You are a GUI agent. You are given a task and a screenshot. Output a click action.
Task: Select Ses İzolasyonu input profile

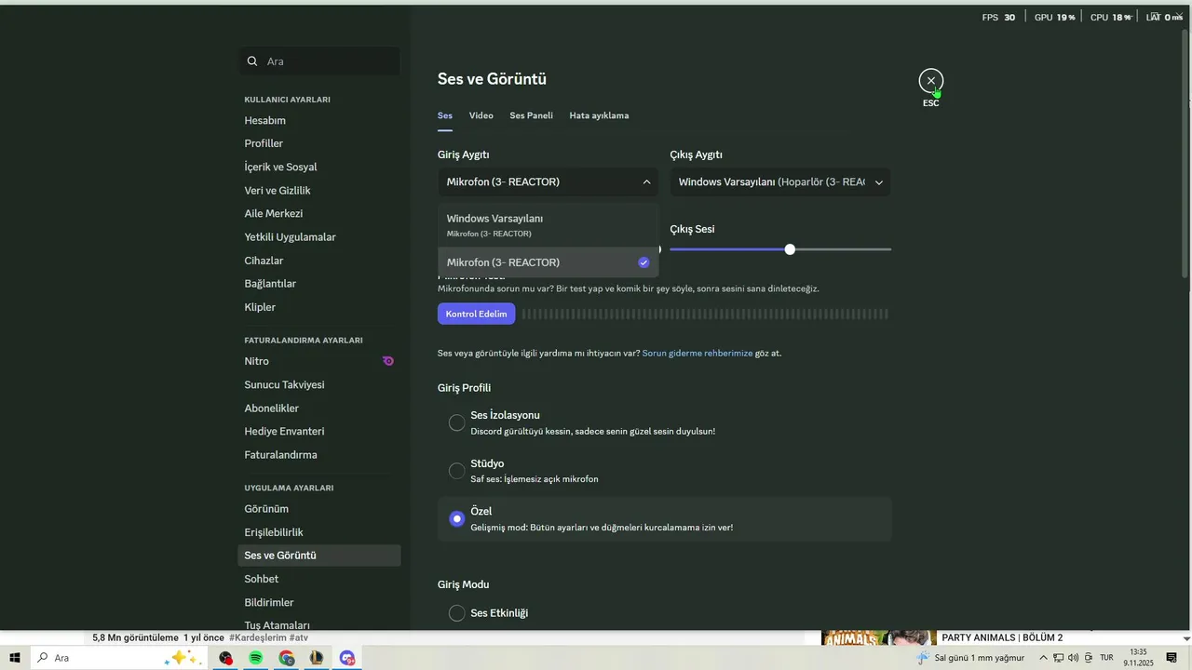click(456, 423)
